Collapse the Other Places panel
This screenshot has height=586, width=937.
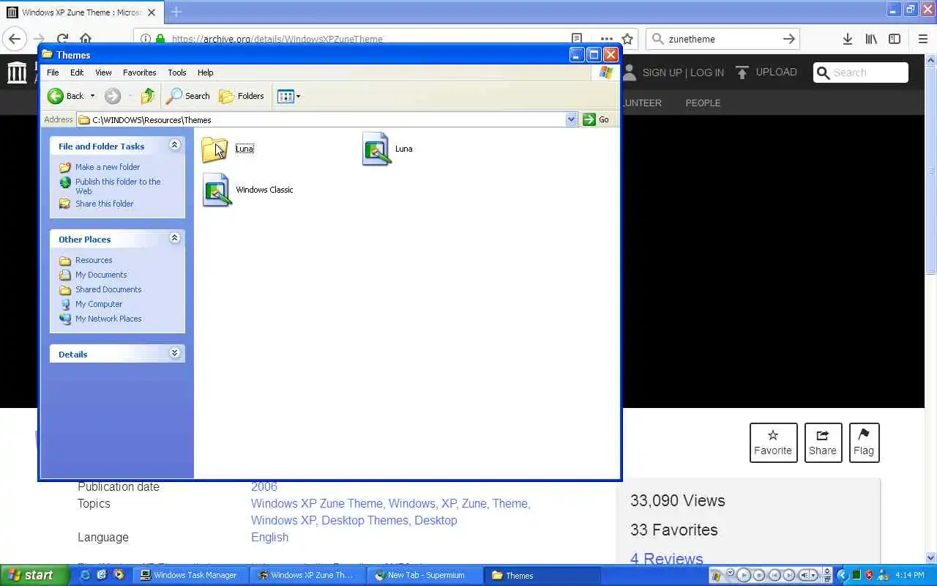(x=174, y=238)
